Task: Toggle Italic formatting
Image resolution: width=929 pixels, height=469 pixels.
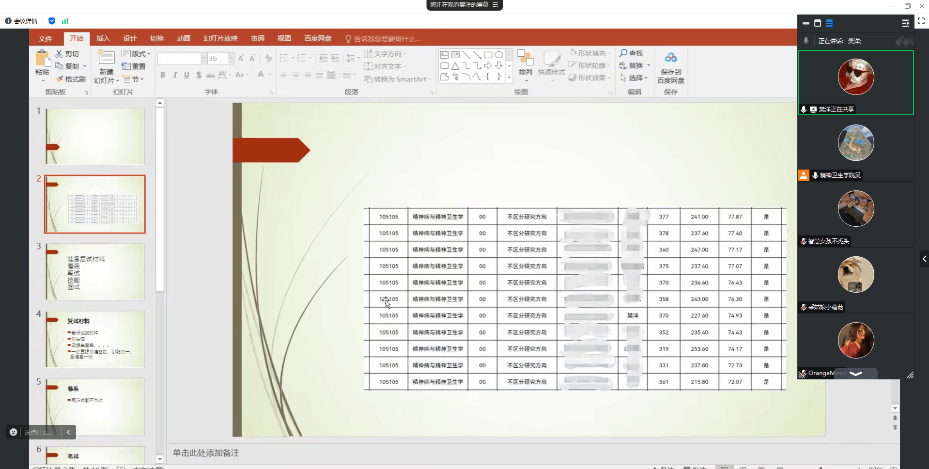Action: 175,75
